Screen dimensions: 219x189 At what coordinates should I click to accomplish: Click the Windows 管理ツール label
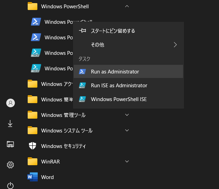63,115
